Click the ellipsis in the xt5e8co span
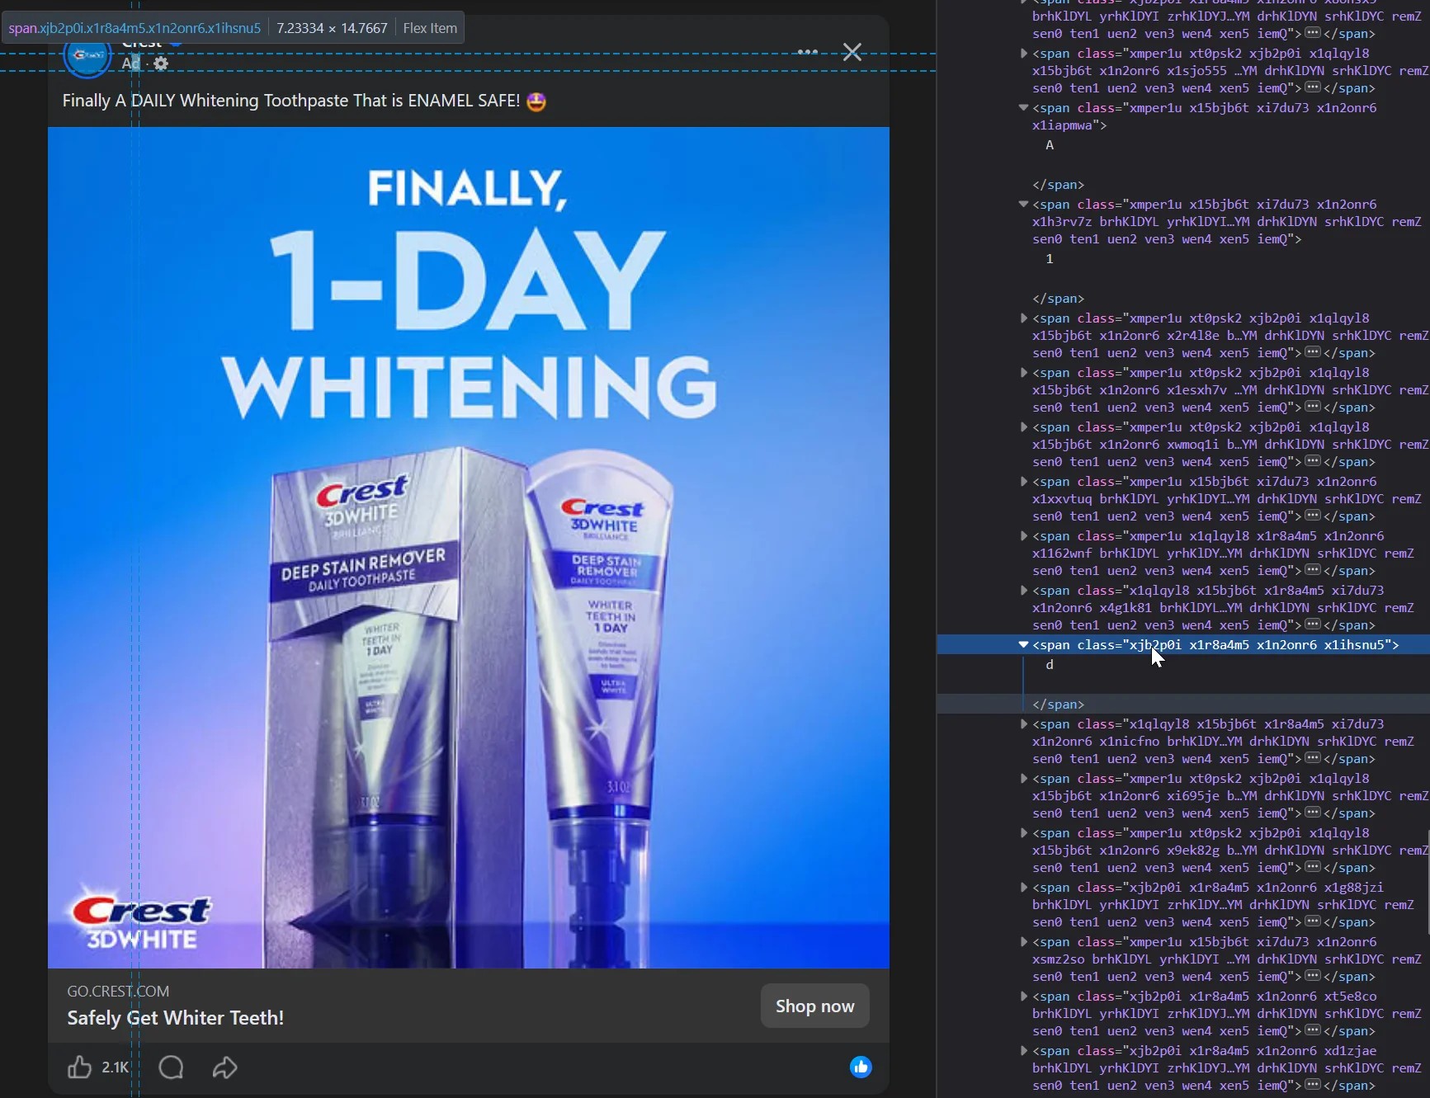 [1313, 1030]
